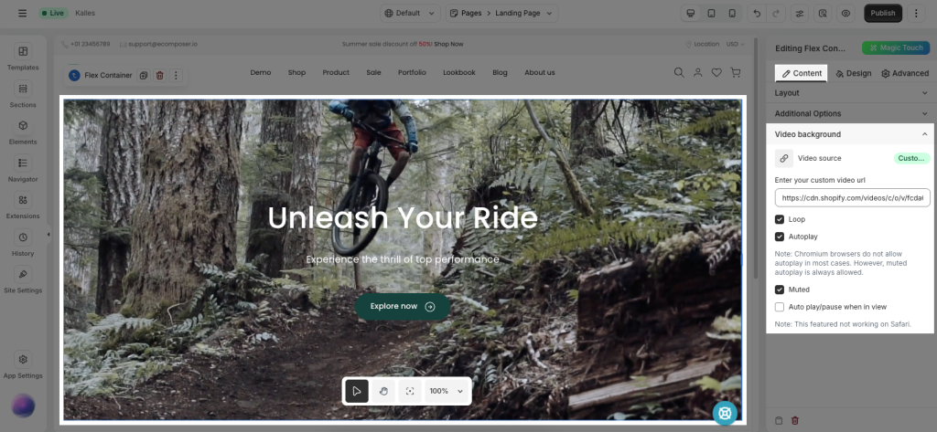Delete the Flex Container with trash icon
Viewport: 937px width, 432px height.
pyautogui.click(x=160, y=75)
